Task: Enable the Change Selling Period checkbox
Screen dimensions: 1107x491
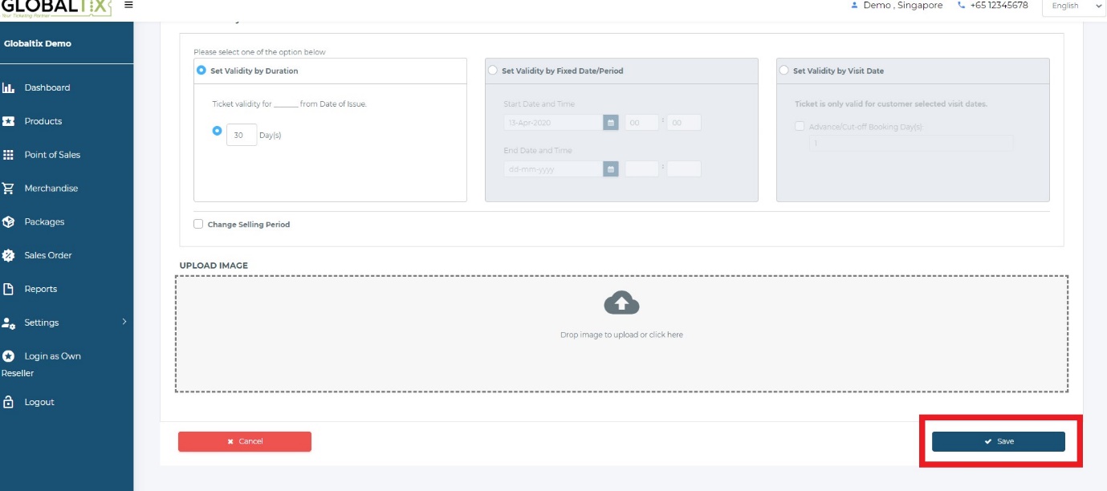Action: tap(198, 225)
